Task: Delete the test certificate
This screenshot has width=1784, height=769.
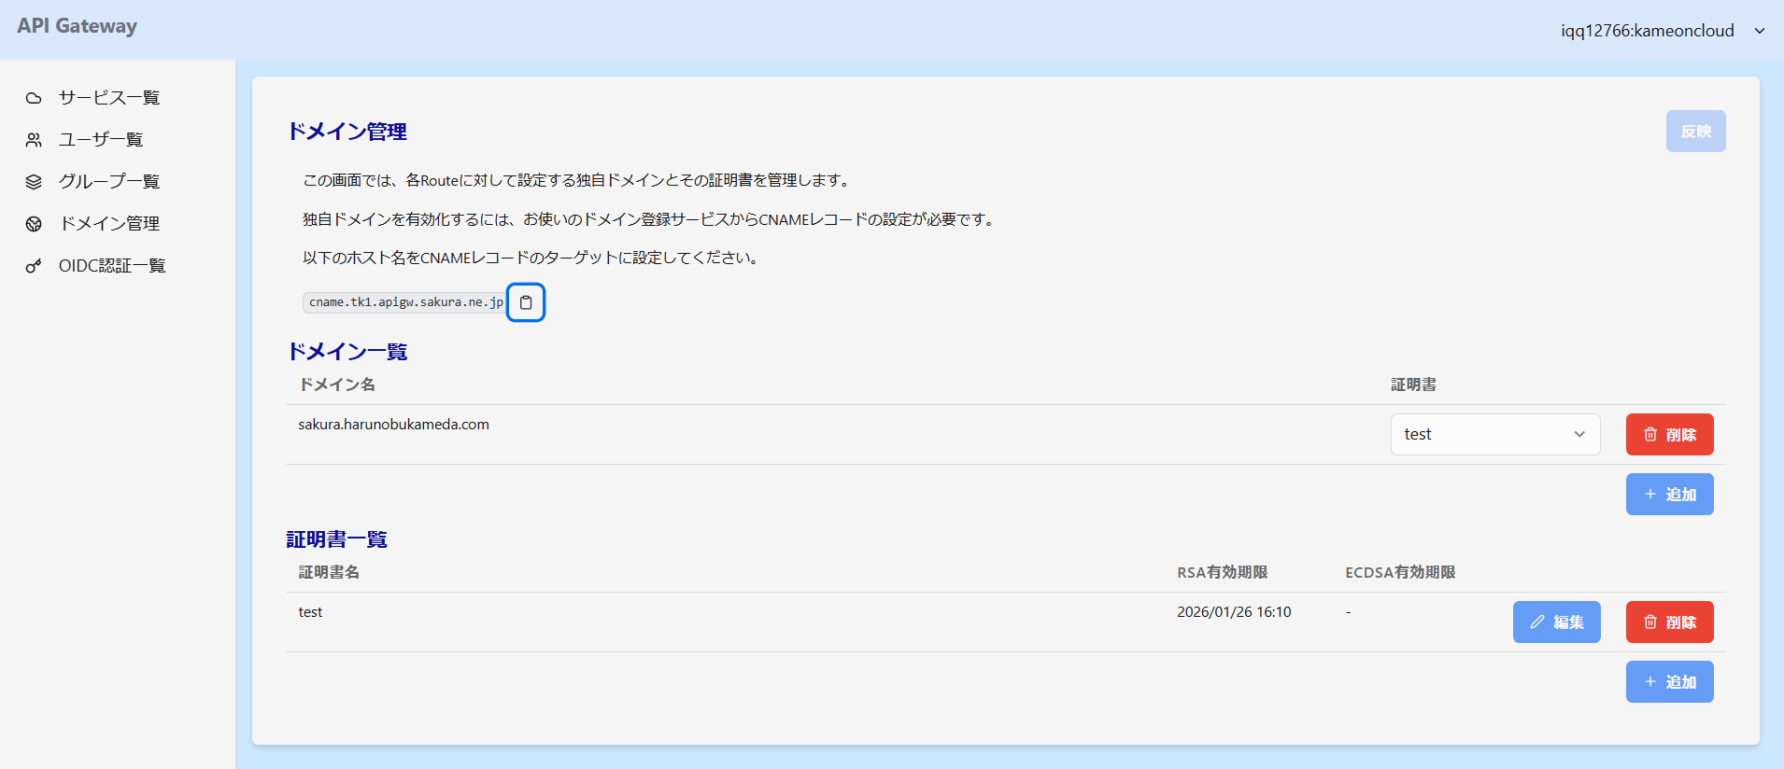Action: pos(1669,622)
